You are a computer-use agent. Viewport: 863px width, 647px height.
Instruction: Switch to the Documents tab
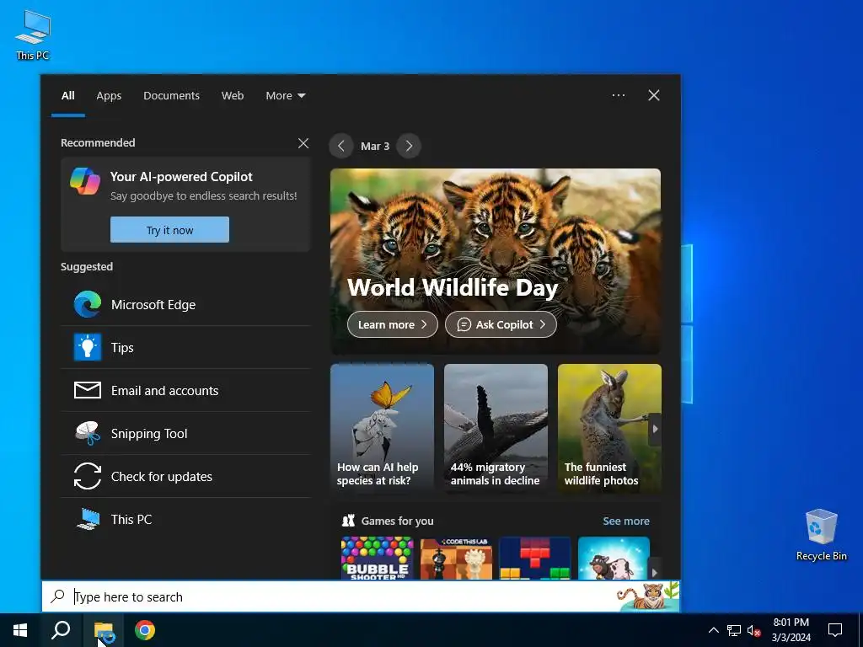(171, 96)
